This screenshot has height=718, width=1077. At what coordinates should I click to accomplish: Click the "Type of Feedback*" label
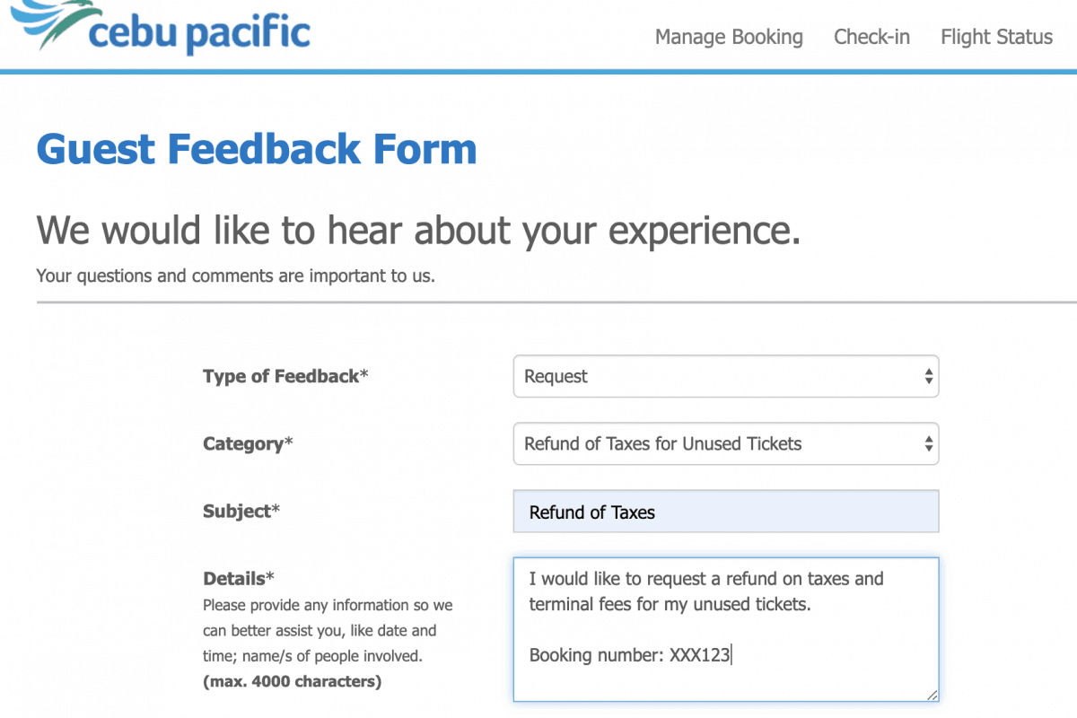(285, 377)
